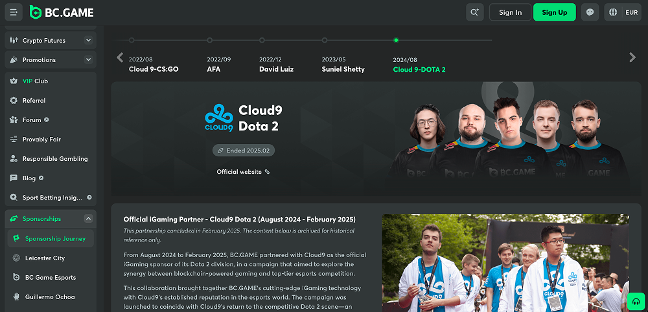The image size is (648, 312).
Task: Open the EUR currency selector
Action: [631, 12]
